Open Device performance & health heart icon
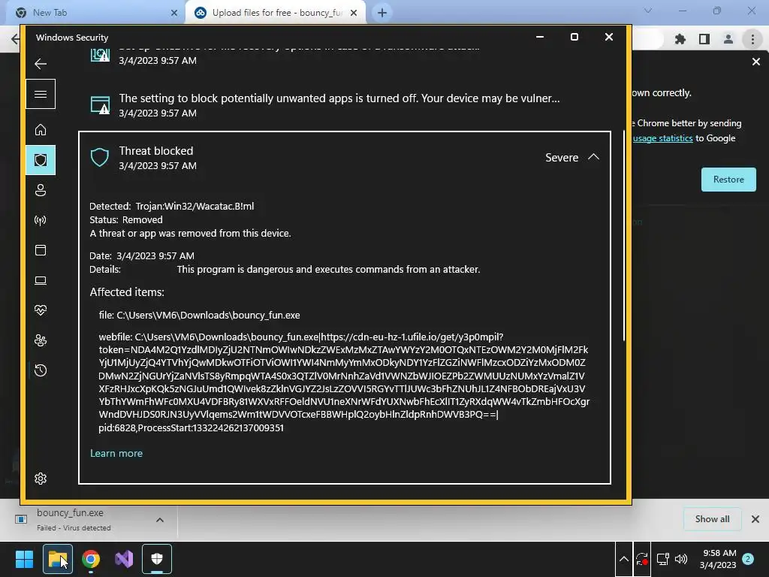Screen dimensions: 769x577 point(41,310)
